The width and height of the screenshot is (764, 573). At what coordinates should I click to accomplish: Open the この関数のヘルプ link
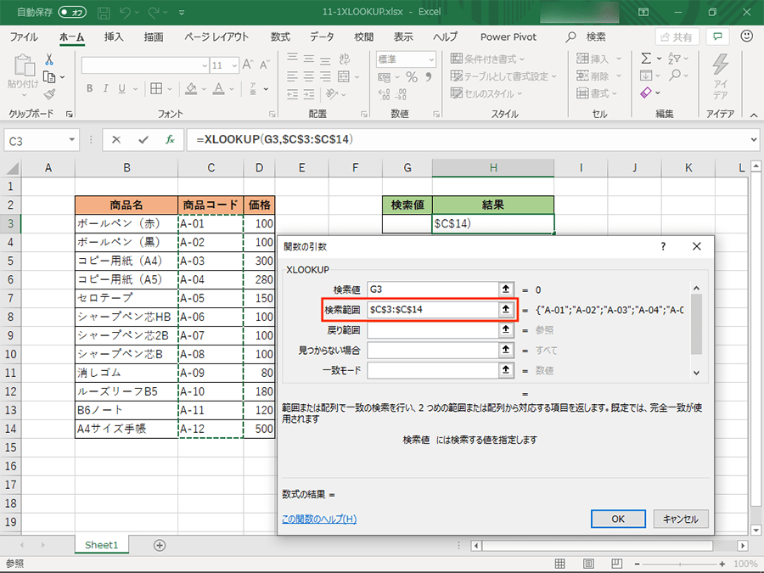(318, 519)
